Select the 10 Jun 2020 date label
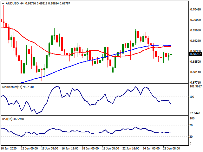This screenshot has width=203, height=152. (9, 149)
